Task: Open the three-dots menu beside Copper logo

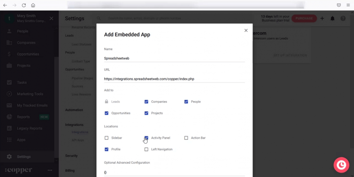Action: [50, 170]
